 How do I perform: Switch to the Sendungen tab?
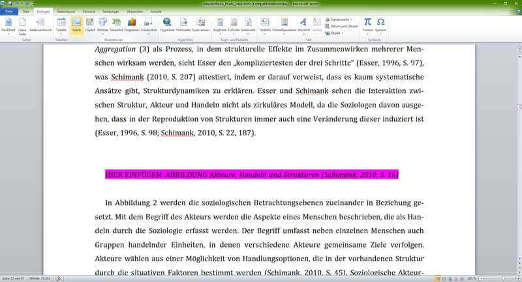(110, 12)
